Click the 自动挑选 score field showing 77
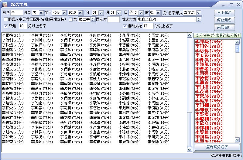The width and height of the screenshot is (243, 160). pyautogui.click(x=148, y=26)
